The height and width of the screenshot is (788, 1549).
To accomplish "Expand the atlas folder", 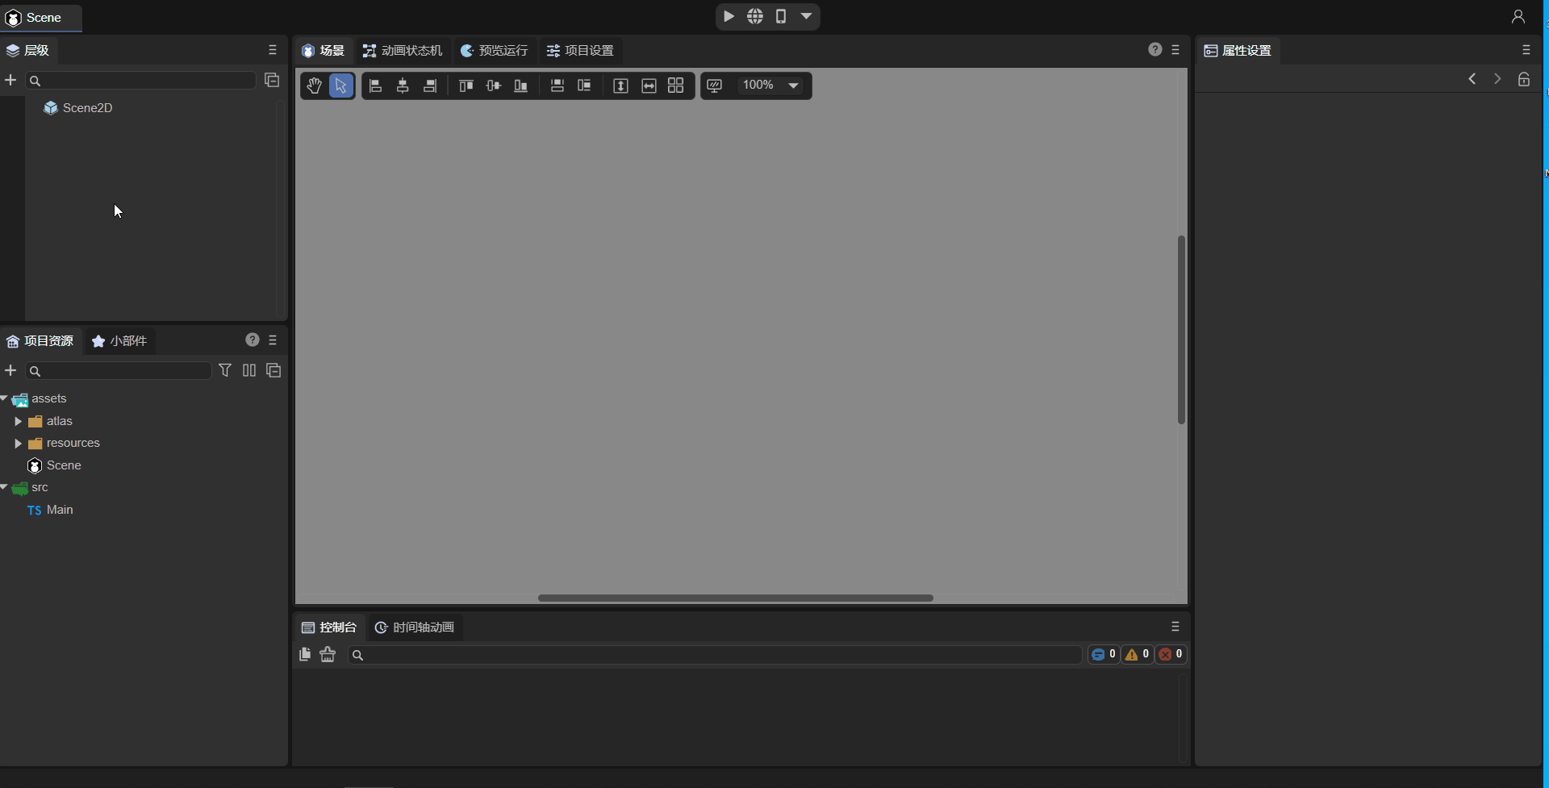I will point(18,421).
